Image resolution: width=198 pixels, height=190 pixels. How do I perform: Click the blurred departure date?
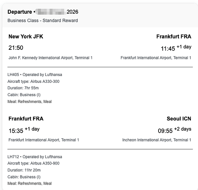[51, 12]
